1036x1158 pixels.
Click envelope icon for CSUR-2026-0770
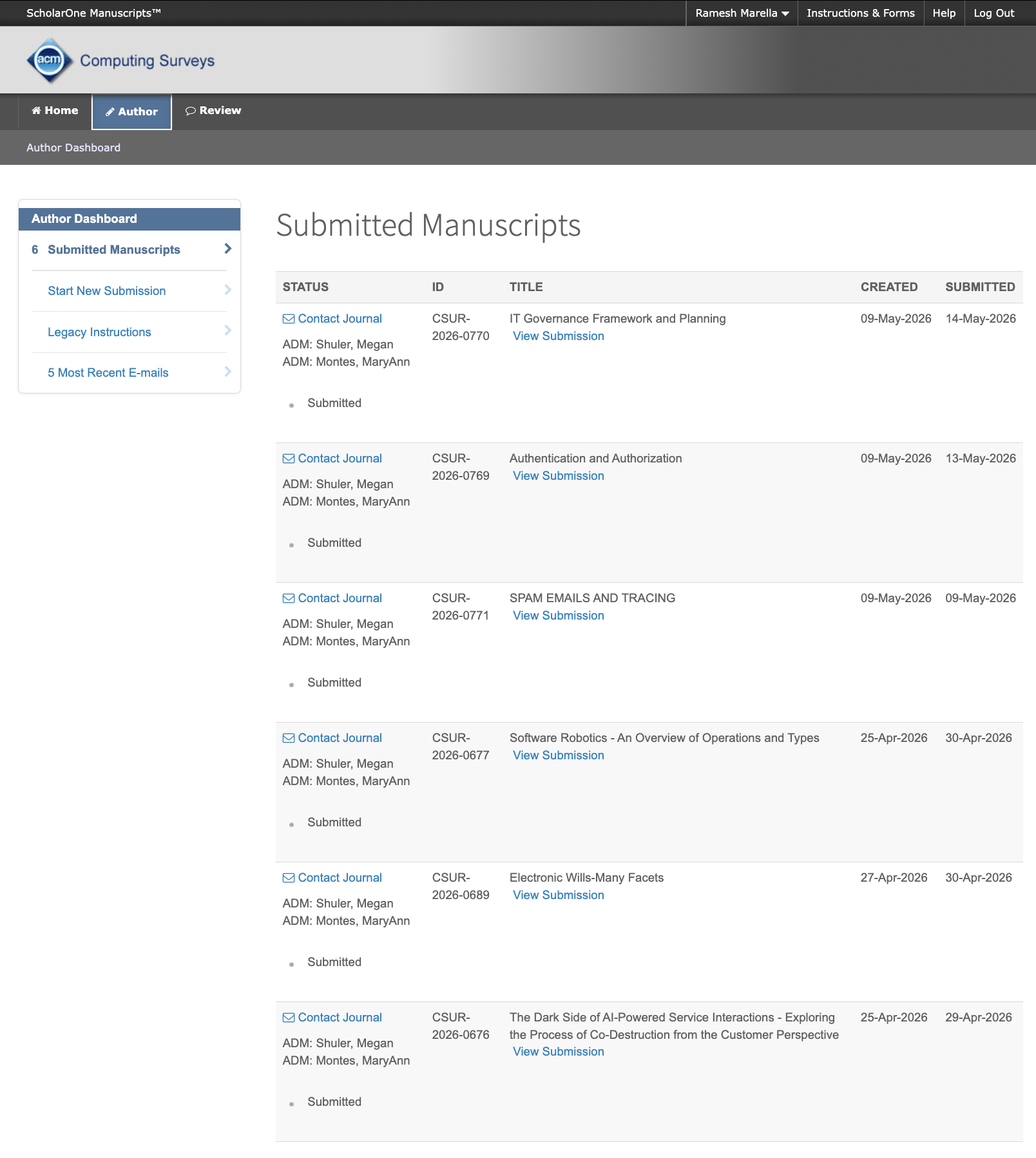tap(289, 319)
